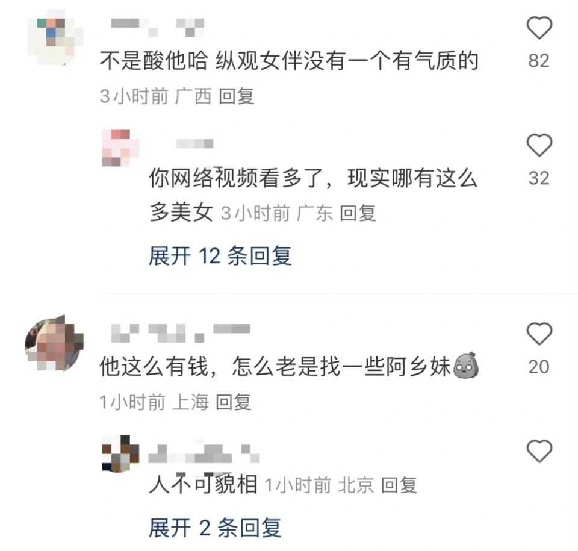Select comment text 不是酸他哈 纵观女伴没有一个有气质的
Viewport: 578px width, 551px height.
pyautogui.click(x=289, y=61)
